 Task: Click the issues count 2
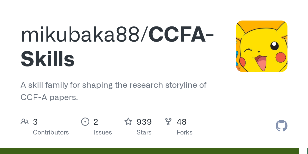(96, 122)
